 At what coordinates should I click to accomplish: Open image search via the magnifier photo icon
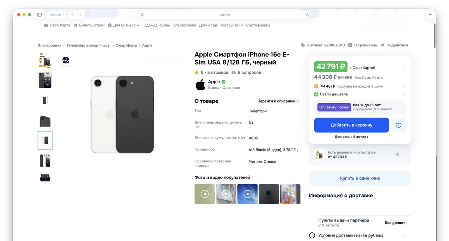tap(66, 60)
